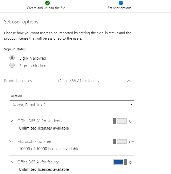Click the Sign-in blocked label text
Viewport: 171px width, 174px height.
tap(33, 66)
